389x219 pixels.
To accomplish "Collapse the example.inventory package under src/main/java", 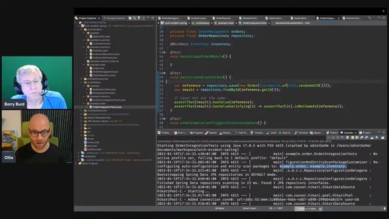I will tap(84, 47).
